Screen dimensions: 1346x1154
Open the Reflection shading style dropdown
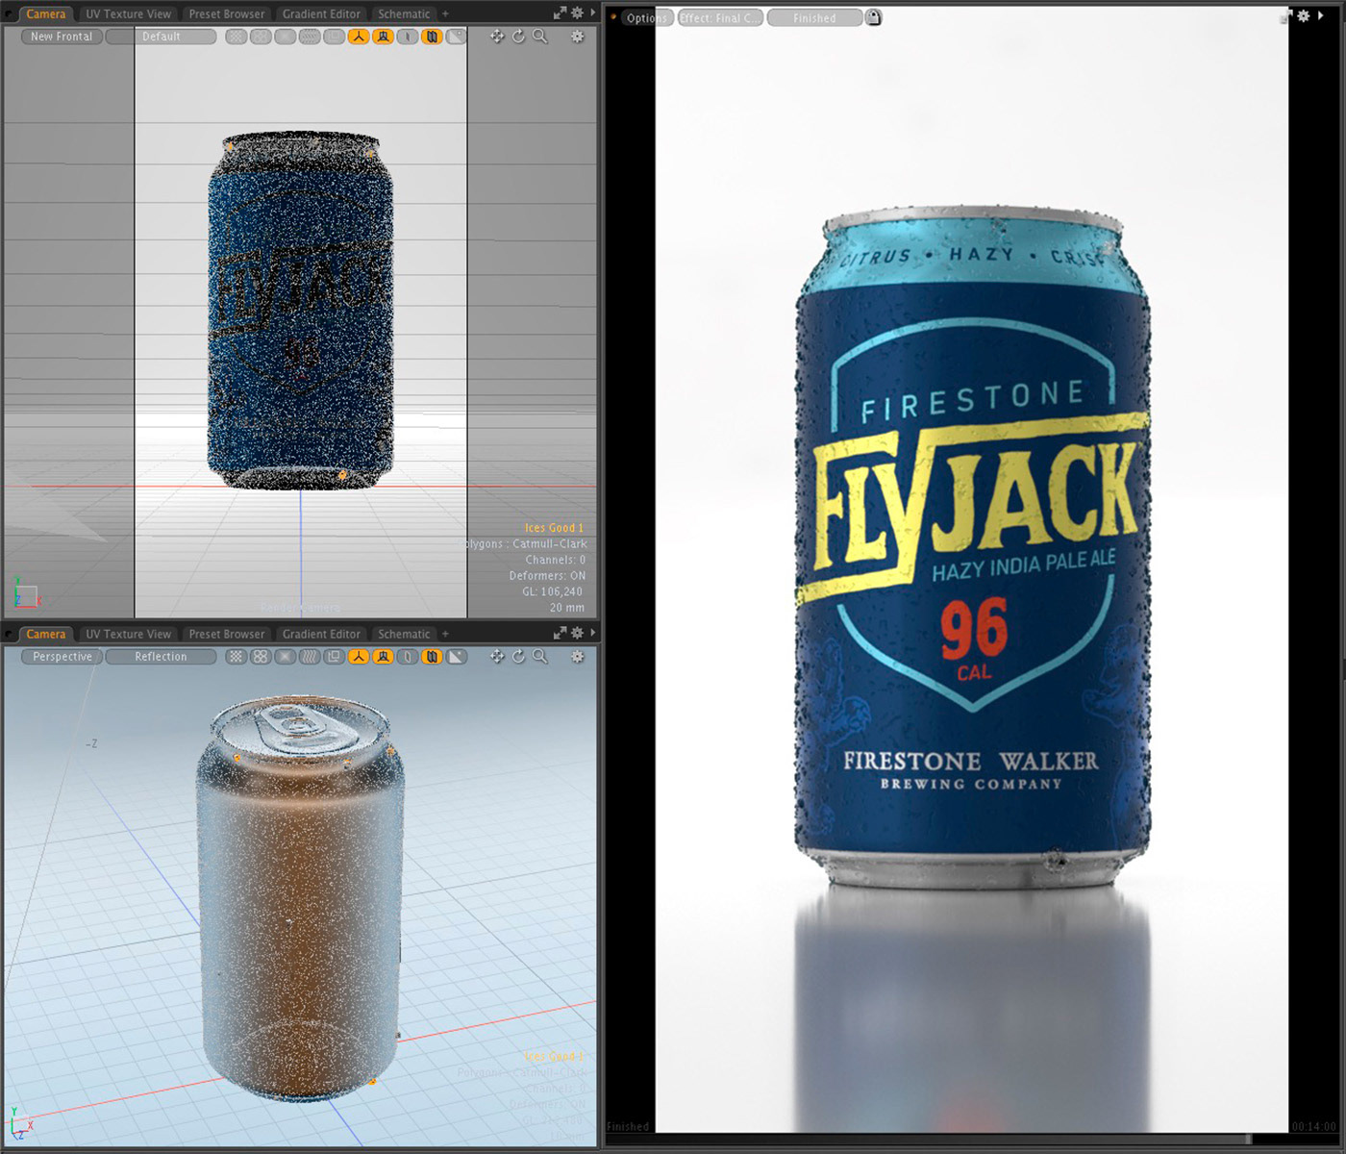coord(161,657)
